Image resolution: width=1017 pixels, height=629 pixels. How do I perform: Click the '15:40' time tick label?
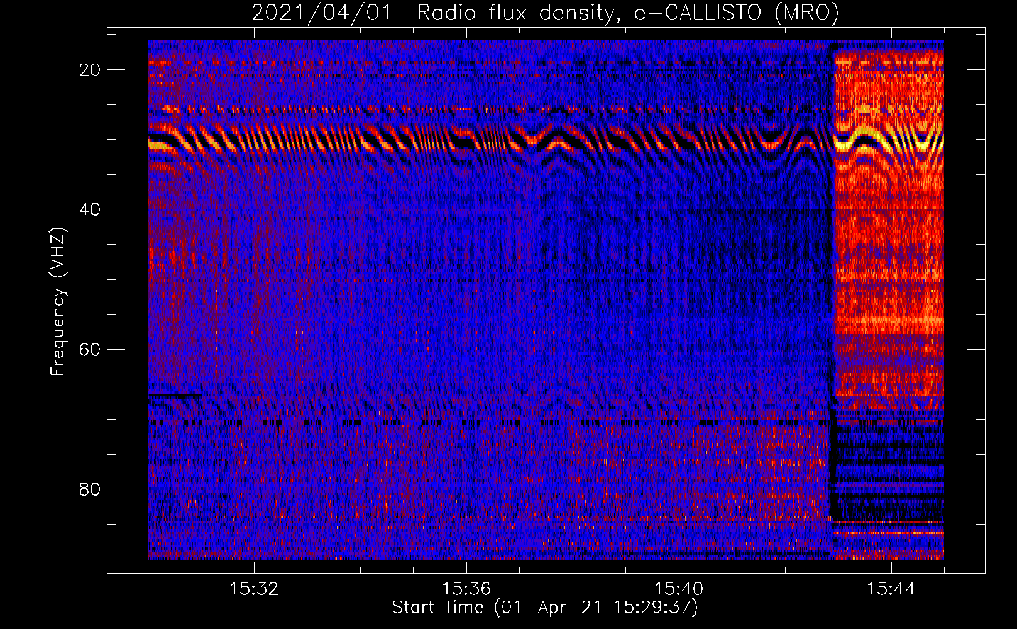[679, 589]
